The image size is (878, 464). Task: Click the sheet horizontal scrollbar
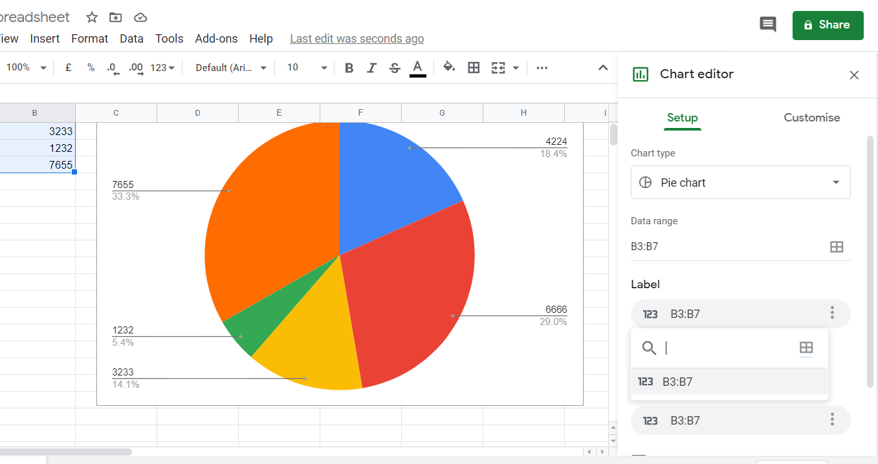coord(66,452)
